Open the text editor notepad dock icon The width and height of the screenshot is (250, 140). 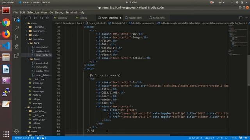coord(6,104)
